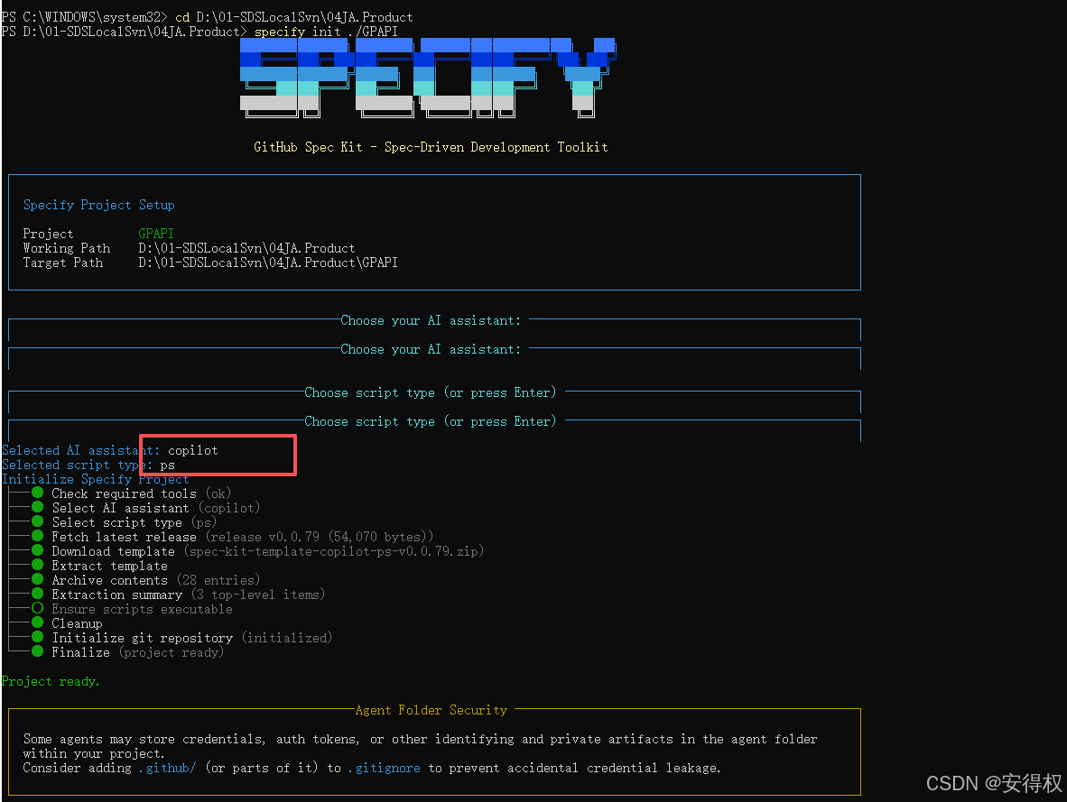Click the selected script type value 'ps'

pyautogui.click(x=167, y=466)
